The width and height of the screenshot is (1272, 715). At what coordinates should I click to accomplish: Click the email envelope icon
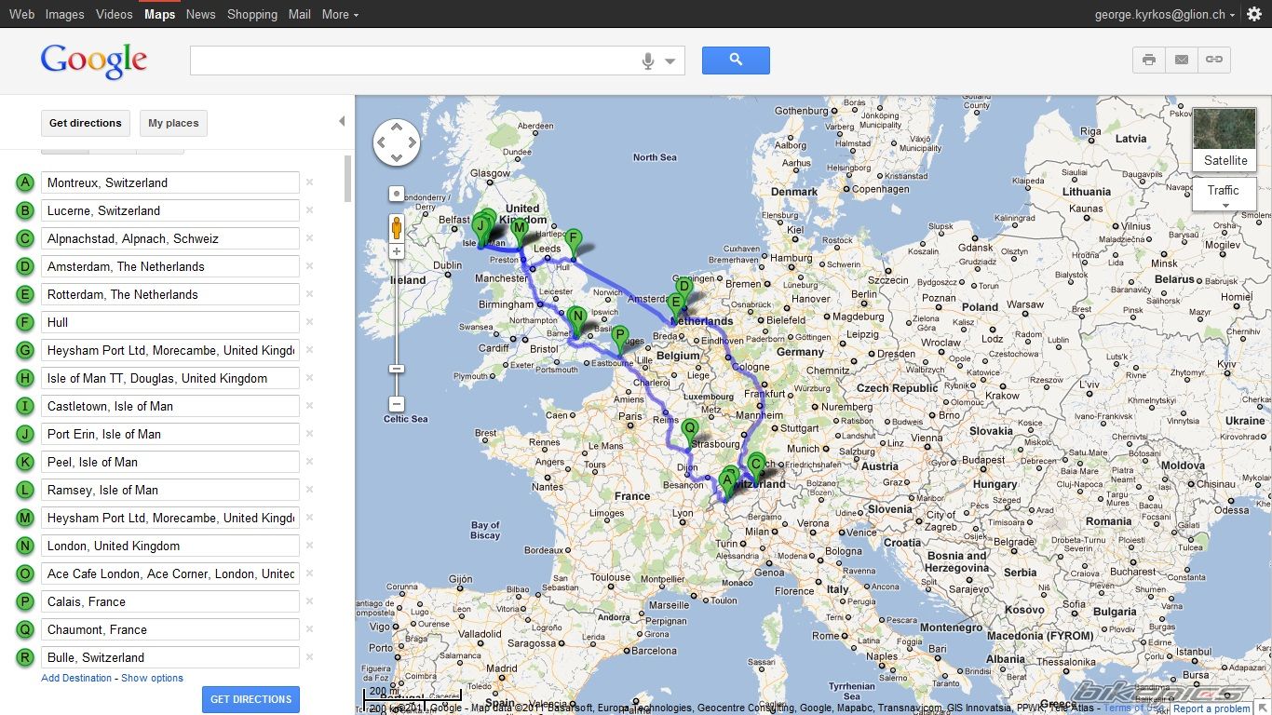[1182, 60]
